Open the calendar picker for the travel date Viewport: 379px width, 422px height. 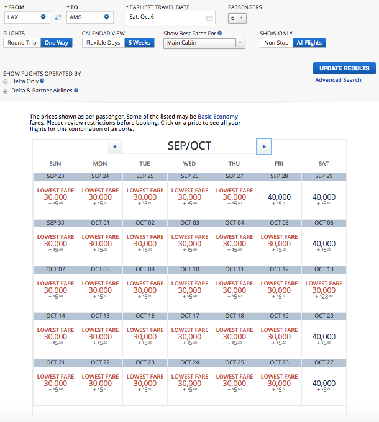point(209,17)
